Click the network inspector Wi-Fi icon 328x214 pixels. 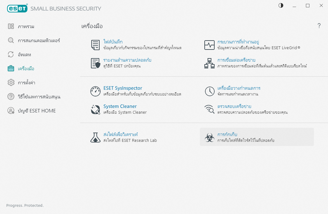(209, 109)
